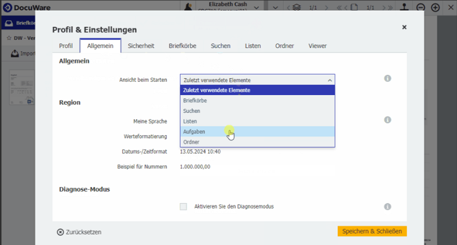Click the zoom in plus icon
Viewport: 457px width, 245px height.
(435, 7)
